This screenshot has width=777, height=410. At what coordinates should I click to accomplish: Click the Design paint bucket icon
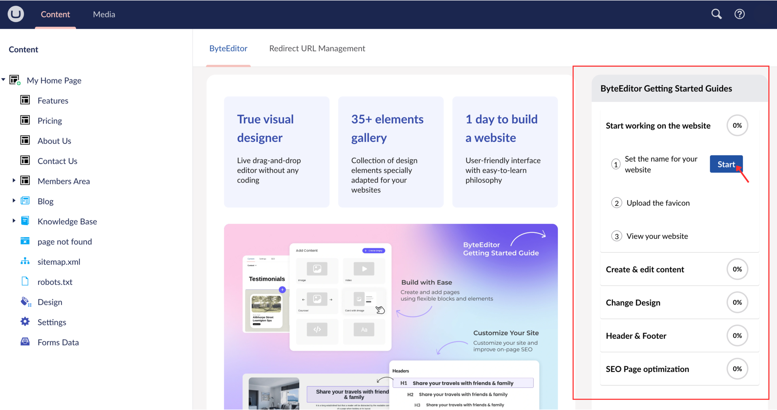tap(25, 302)
